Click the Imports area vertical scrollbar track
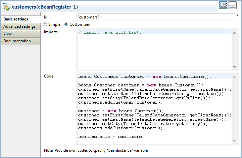The width and height of the screenshot is (242, 158). click(x=234, y=49)
